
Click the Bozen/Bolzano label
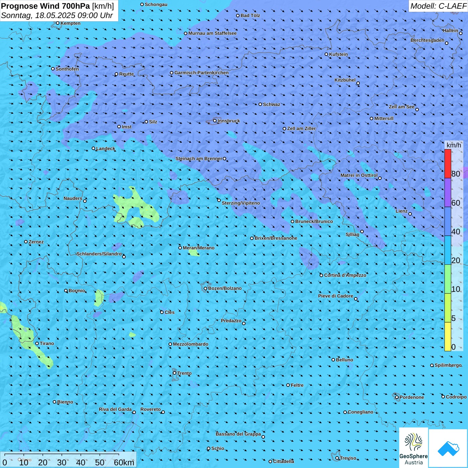pos(225,288)
